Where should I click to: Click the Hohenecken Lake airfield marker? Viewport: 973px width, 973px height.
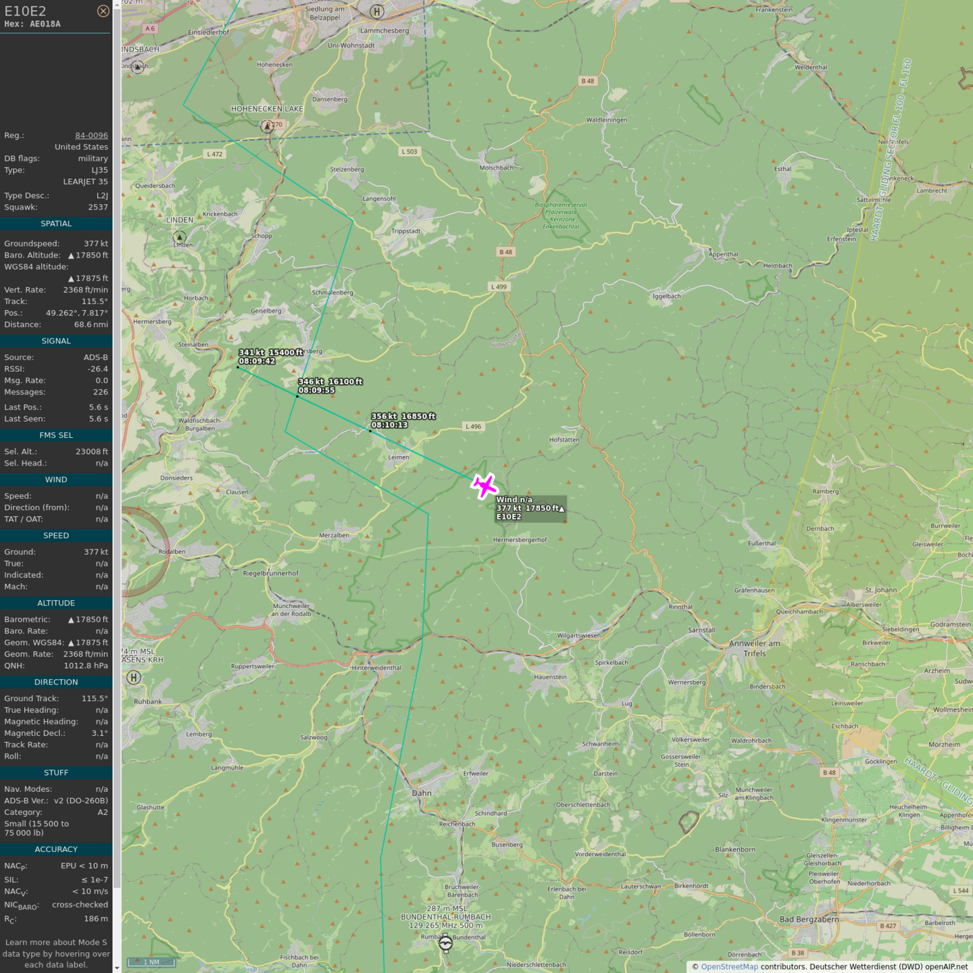pyautogui.click(x=268, y=126)
